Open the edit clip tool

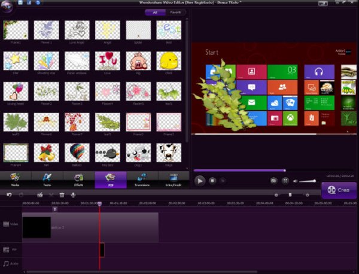pyautogui.click(x=40, y=195)
